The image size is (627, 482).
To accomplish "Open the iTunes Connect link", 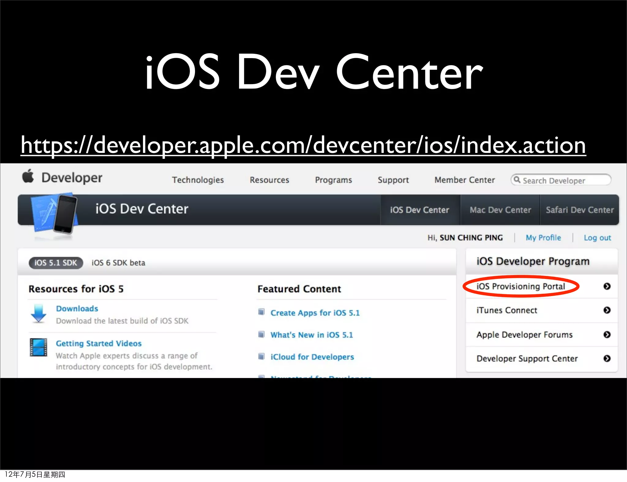I will tap(507, 310).
